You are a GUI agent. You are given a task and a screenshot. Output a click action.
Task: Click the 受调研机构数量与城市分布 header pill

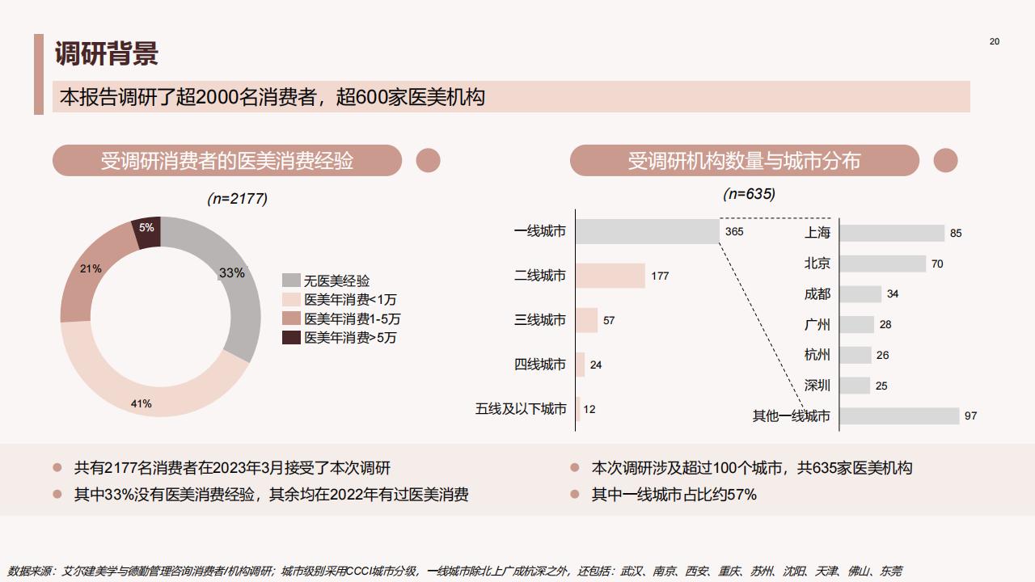pyautogui.click(x=745, y=161)
